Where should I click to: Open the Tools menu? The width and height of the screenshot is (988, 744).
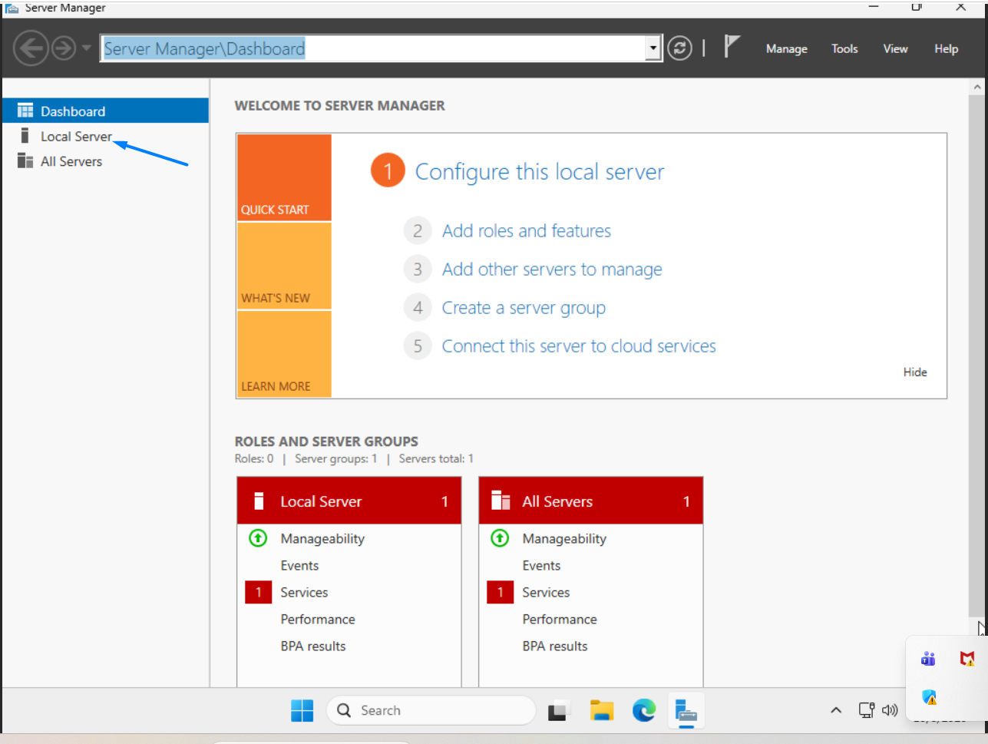(844, 48)
